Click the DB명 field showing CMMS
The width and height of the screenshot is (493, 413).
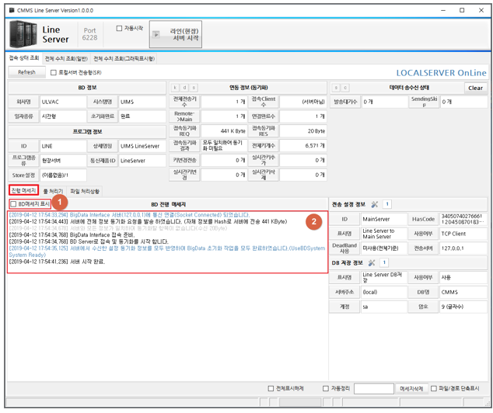coord(463,292)
